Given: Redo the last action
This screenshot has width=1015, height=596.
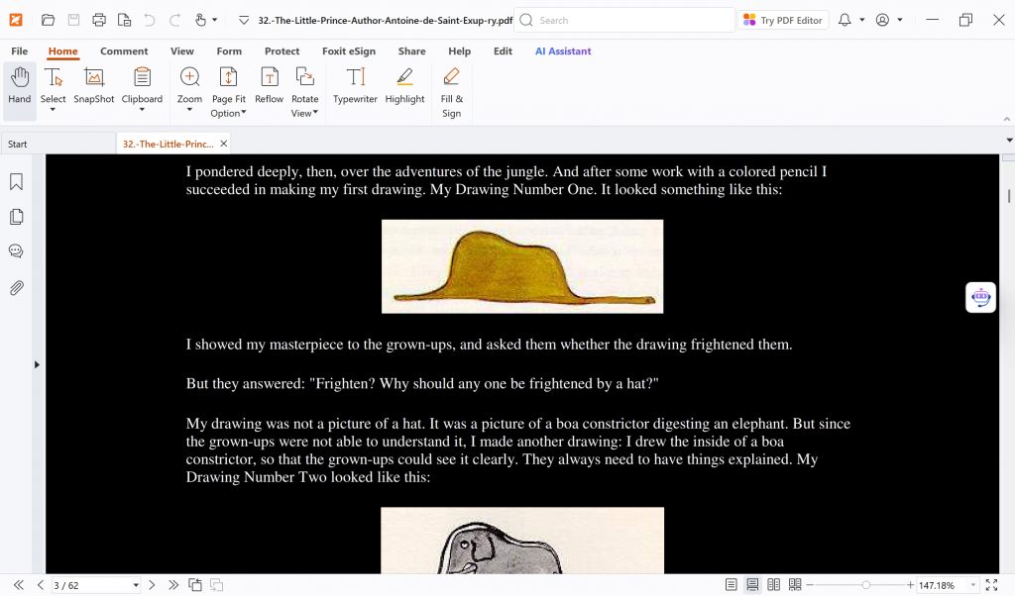Looking at the screenshot, I should 174,20.
